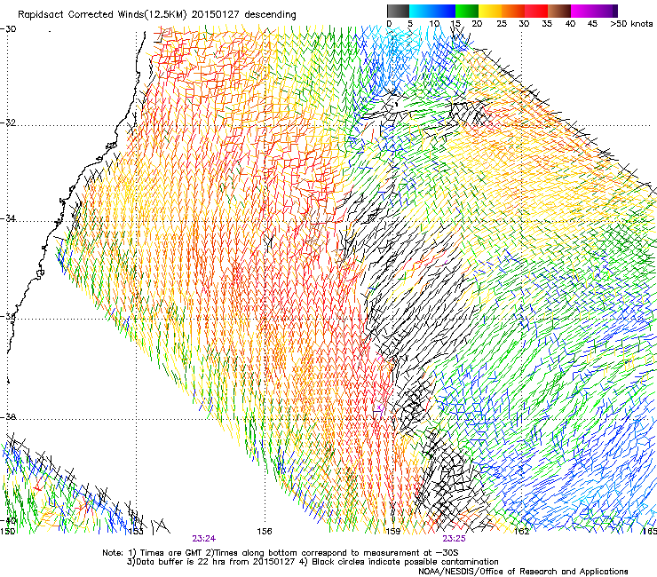The image size is (657, 577).
Task: Click the '23:24' swath time label
Action: [203, 539]
